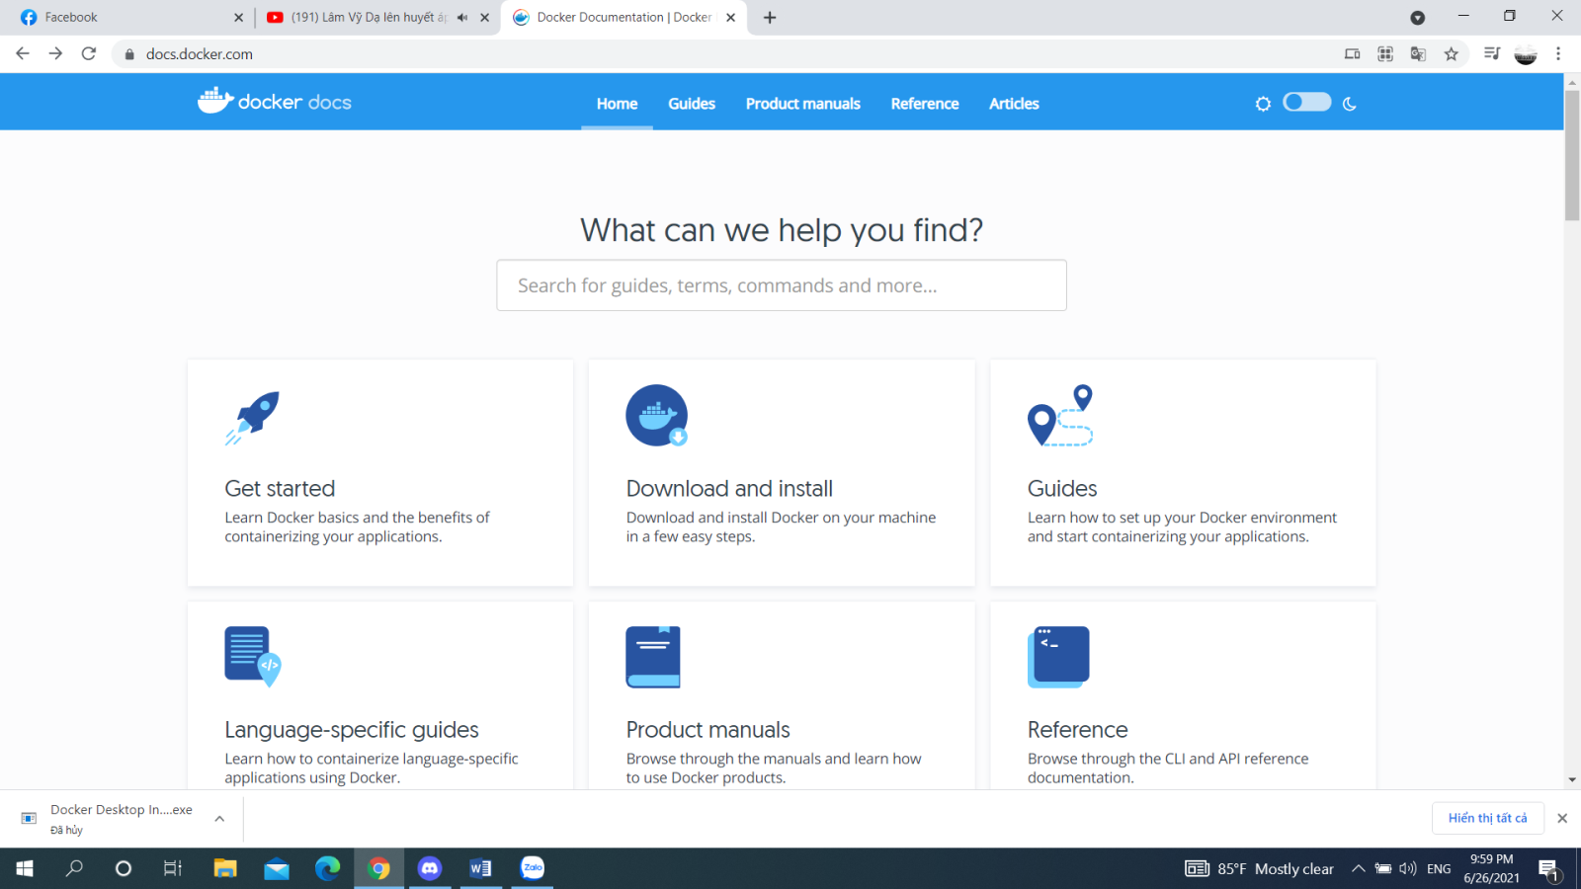Open Discord from taskbar
Image resolution: width=1581 pixels, height=889 pixels.
click(x=430, y=868)
